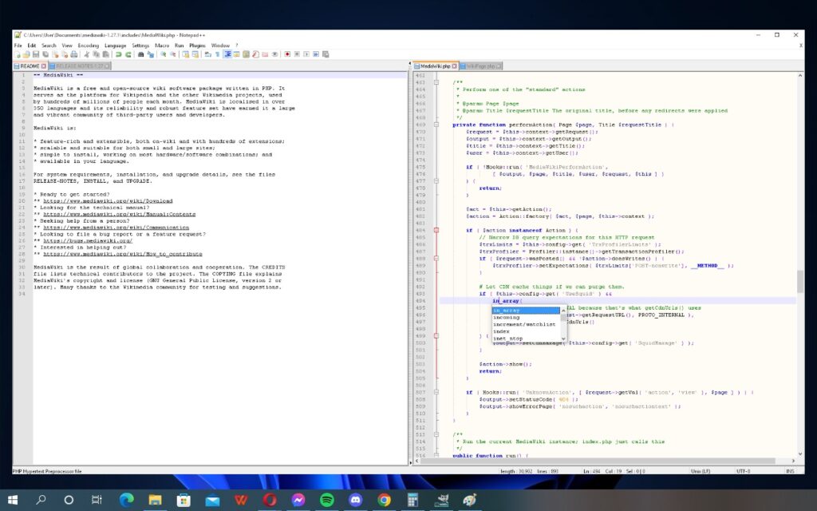Open Spotify from the taskbar
This screenshot has width=817, height=511.
click(326, 500)
